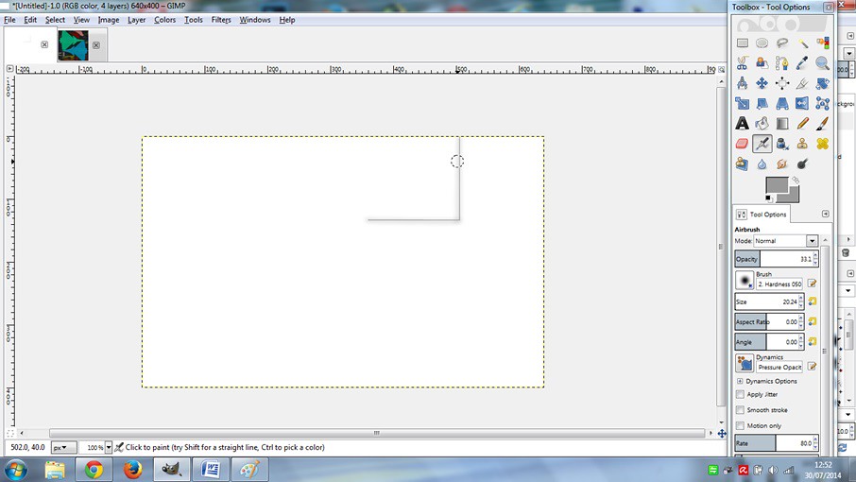
Task: Select the Blend gradient tool
Action: 782,124
